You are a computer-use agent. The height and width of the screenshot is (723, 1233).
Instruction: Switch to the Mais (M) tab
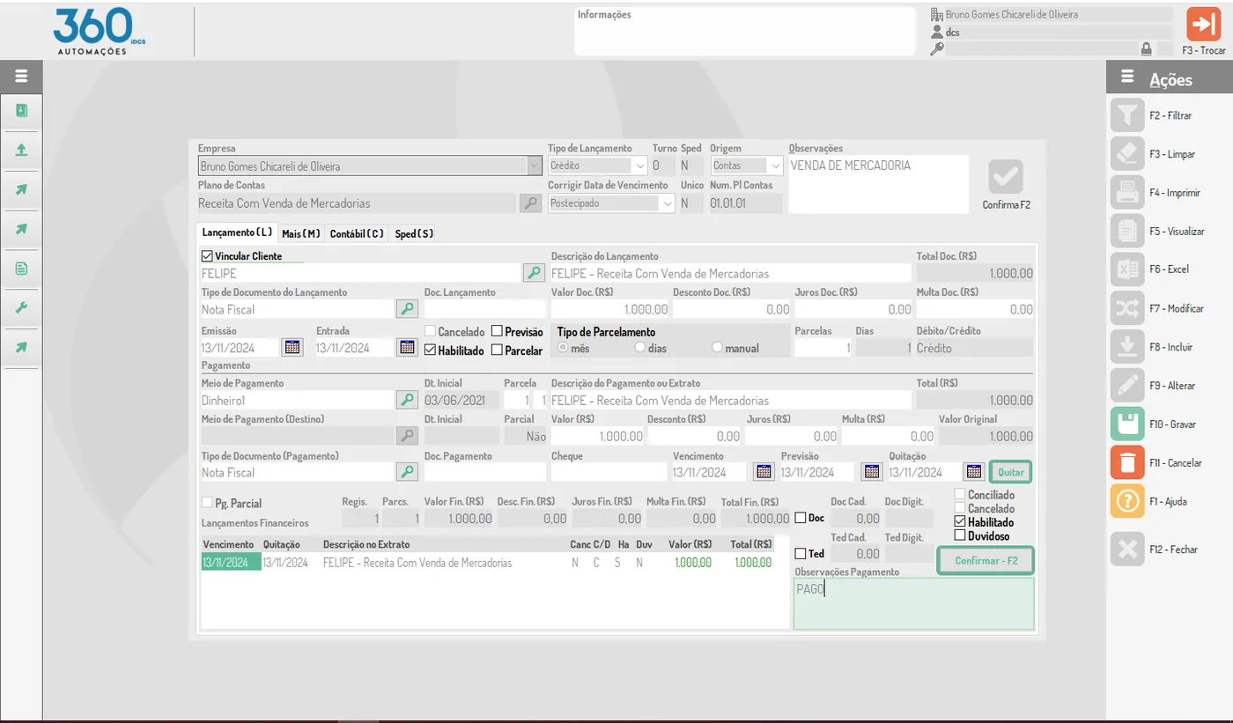tap(301, 233)
